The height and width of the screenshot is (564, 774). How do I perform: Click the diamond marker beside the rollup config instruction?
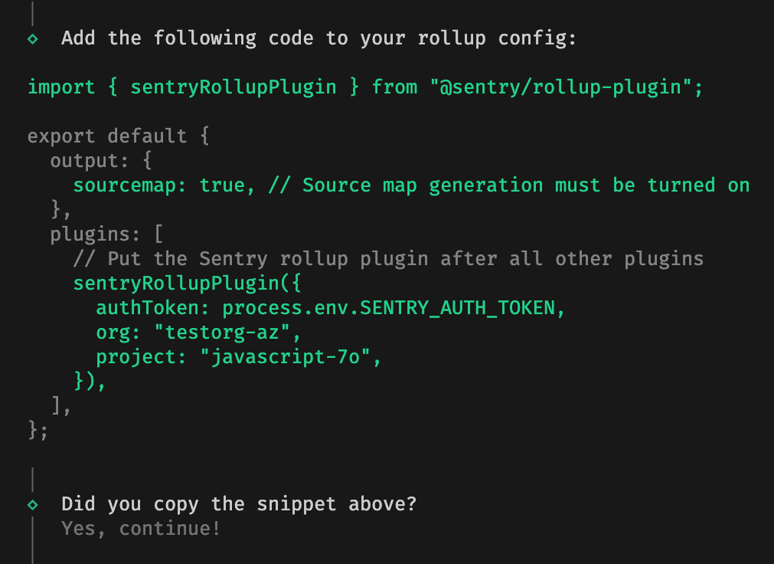[x=31, y=38]
